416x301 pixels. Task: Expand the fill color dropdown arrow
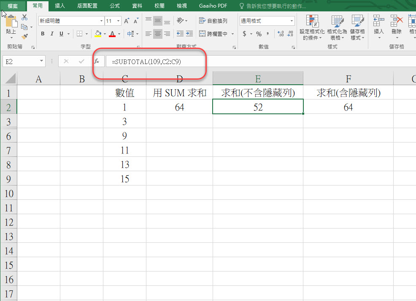pos(105,34)
